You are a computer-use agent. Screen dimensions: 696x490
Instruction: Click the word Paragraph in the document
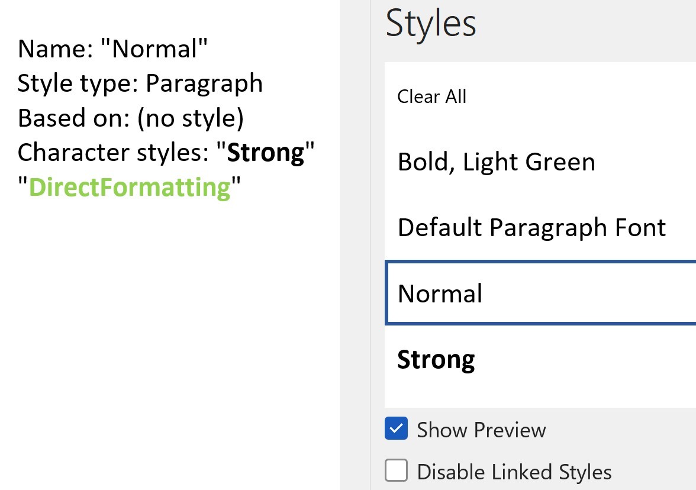tap(204, 83)
